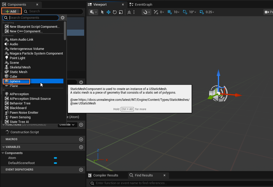This screenshot has width=273, height=187.
Task: Click the component list scrollbar
Action: point(65,31)
